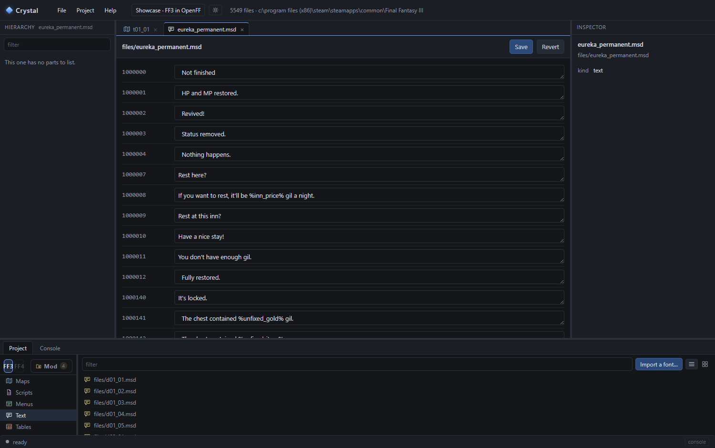Click the Hierarchy filter field
This screenshot has height=448, width=715.
pyautogui.click(x=57, y=45)
